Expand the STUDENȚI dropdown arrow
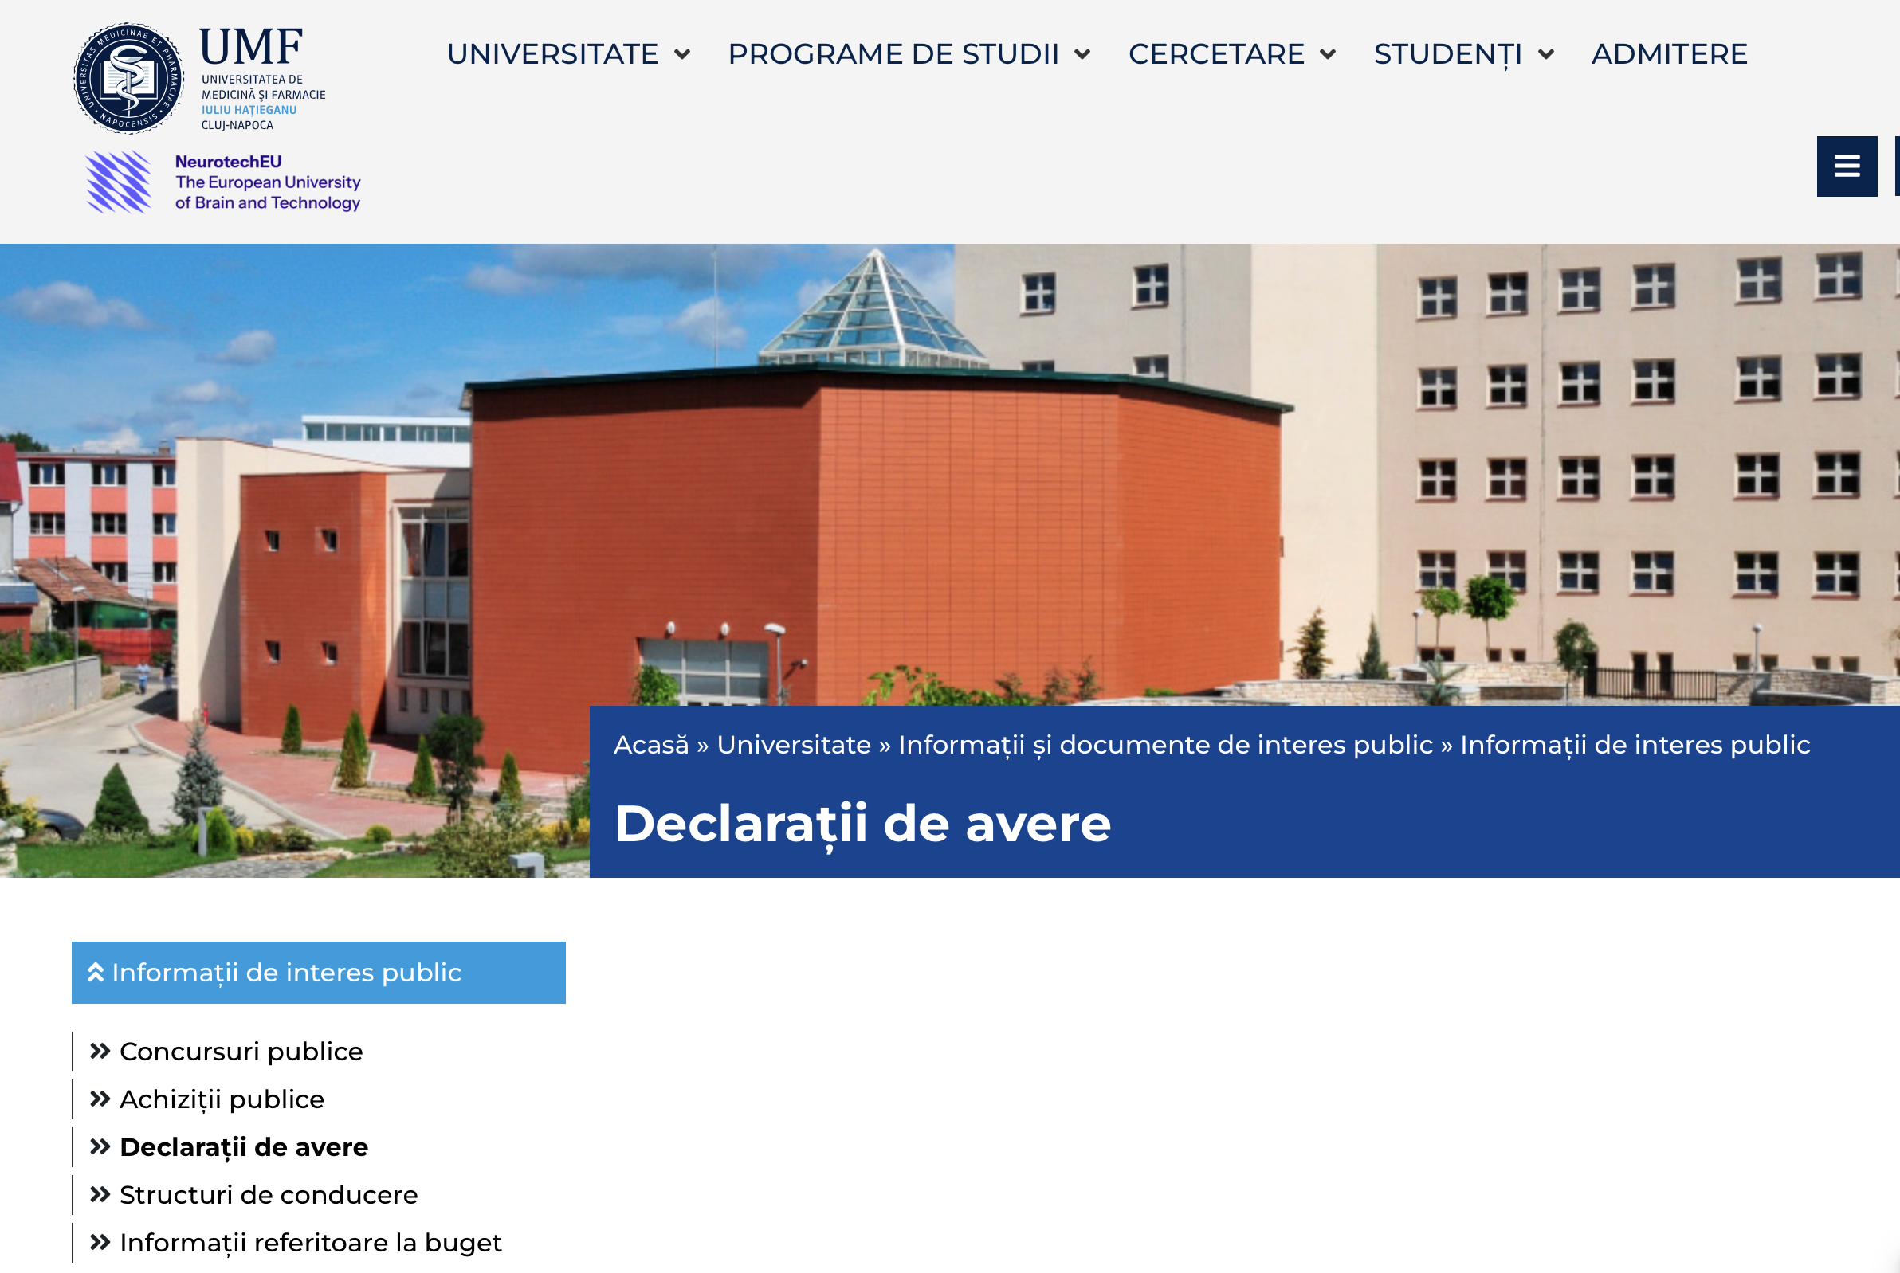 pyautogui.click(x=1546, y=54)
